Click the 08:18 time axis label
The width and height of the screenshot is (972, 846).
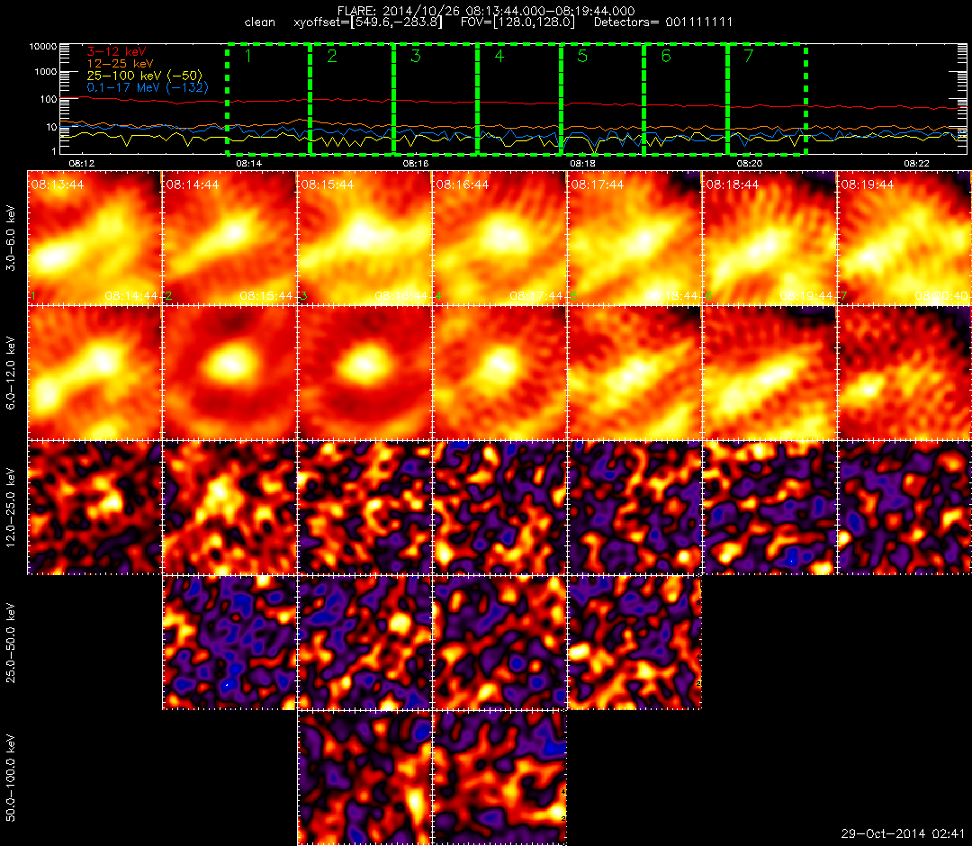point(582,164)
